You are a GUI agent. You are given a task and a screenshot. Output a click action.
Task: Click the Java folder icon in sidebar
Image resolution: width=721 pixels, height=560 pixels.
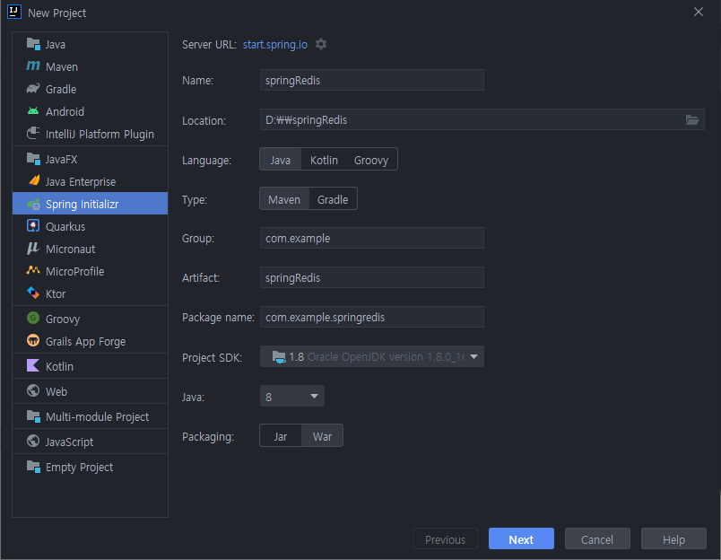click(33, 44)
